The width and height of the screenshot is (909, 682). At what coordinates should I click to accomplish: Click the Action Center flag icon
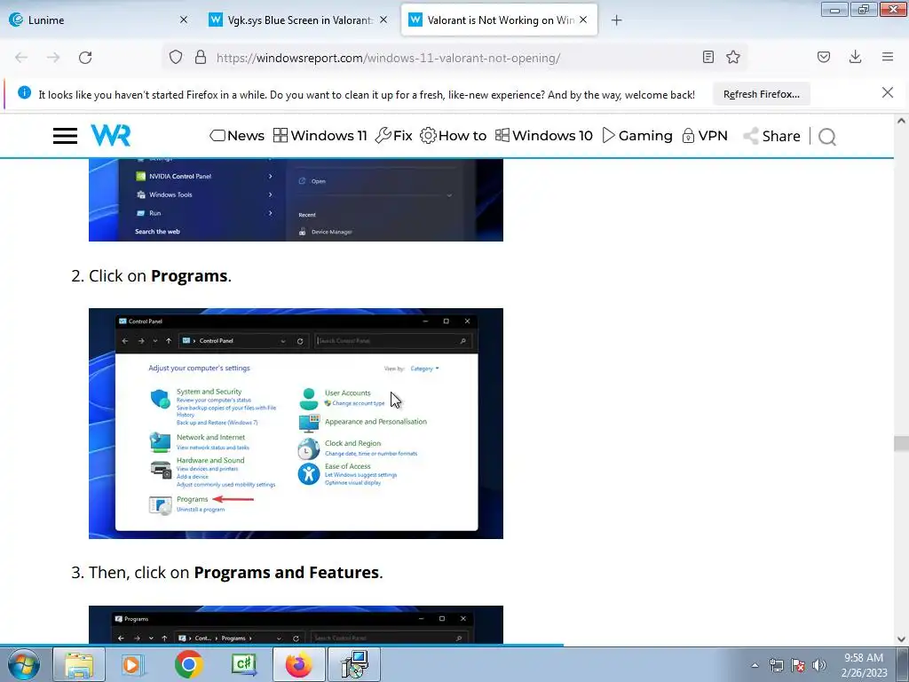pyautogui.click(x=798, y=665)
